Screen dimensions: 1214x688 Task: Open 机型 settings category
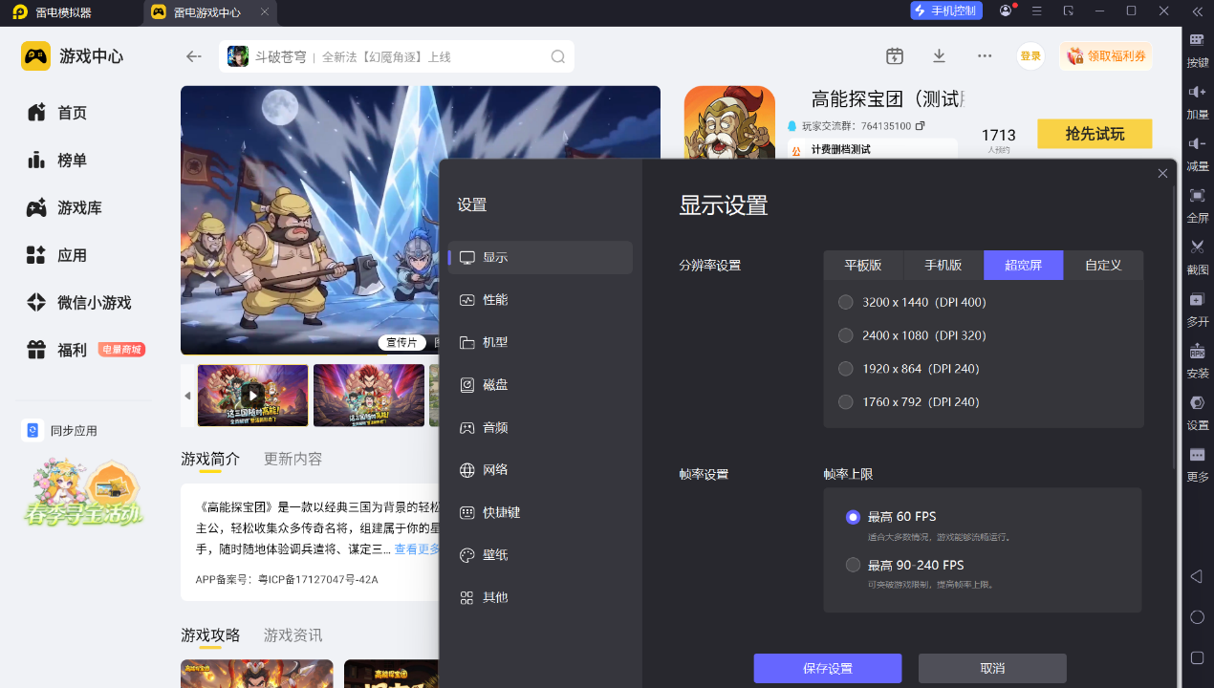pyautogui.click(x=540, y=342)
